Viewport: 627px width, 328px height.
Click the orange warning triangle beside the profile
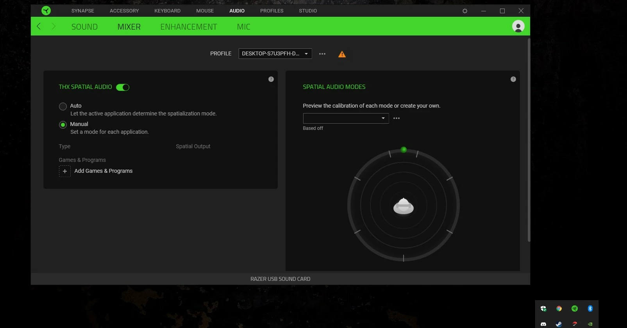[342, 54]
